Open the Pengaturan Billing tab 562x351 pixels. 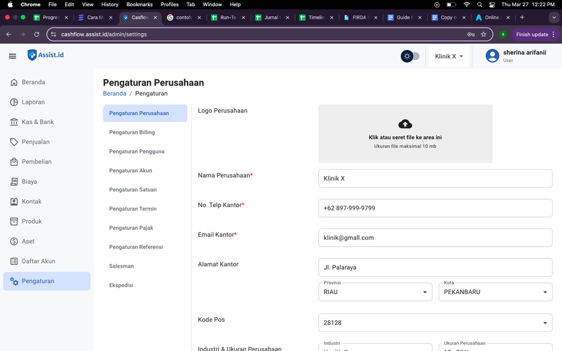(132, 132)
